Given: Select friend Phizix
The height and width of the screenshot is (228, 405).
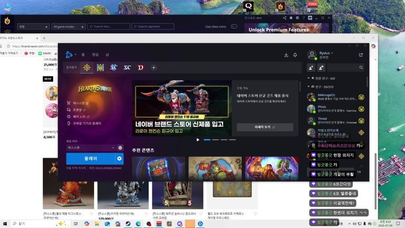Looking at the screenshot, I should pyautogui.click(x=336, y=109).
